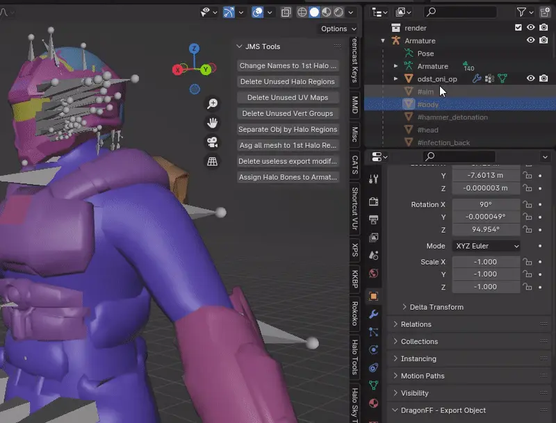Hide the render collection in viewport
This screenshot has height=423, width=556.
530,27
